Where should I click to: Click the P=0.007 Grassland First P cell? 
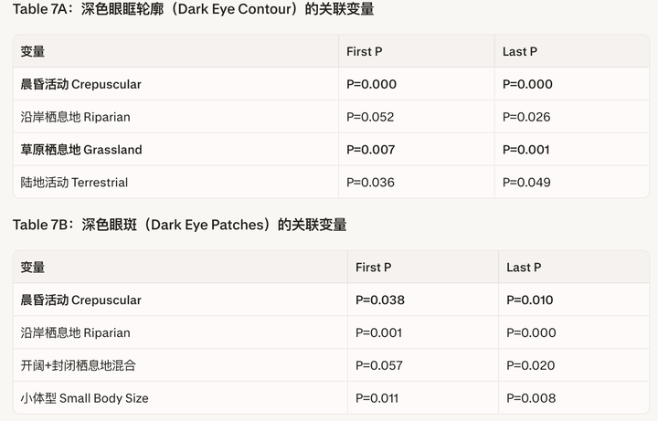coord(371,150)
